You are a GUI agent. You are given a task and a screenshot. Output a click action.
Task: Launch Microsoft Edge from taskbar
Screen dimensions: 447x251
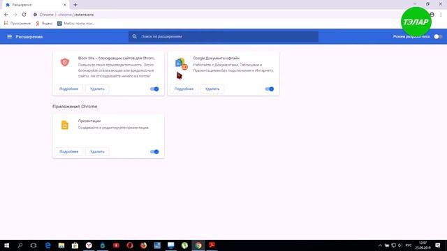(x=47, y=245)
